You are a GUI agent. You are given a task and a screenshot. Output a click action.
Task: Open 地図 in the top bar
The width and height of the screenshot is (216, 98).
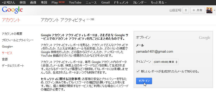point(44,2)
